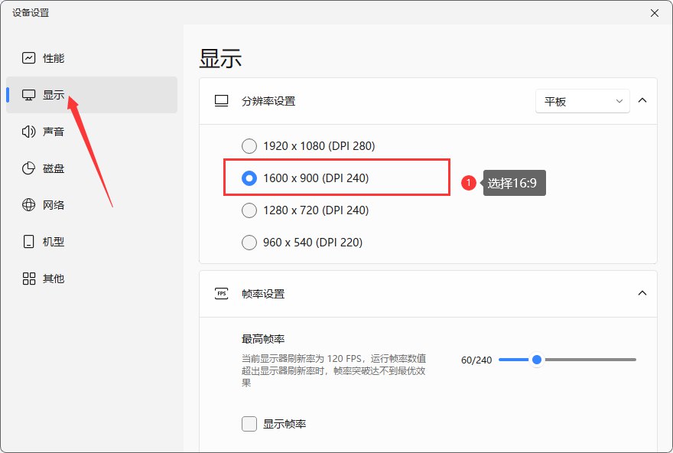Click the Display (显示) monitor icon
The height and width of the screenshot is (453, 673).
[29, 95]
